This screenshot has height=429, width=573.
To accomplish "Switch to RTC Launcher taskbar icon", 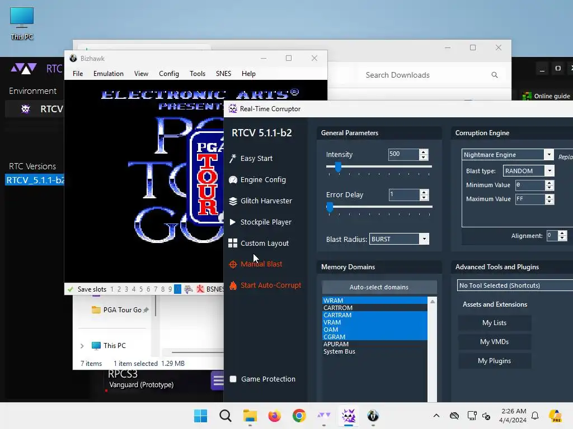I will click(324, 415).
